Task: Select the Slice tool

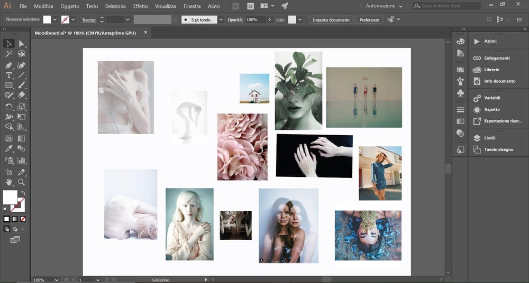Action: tap(21, 172)
